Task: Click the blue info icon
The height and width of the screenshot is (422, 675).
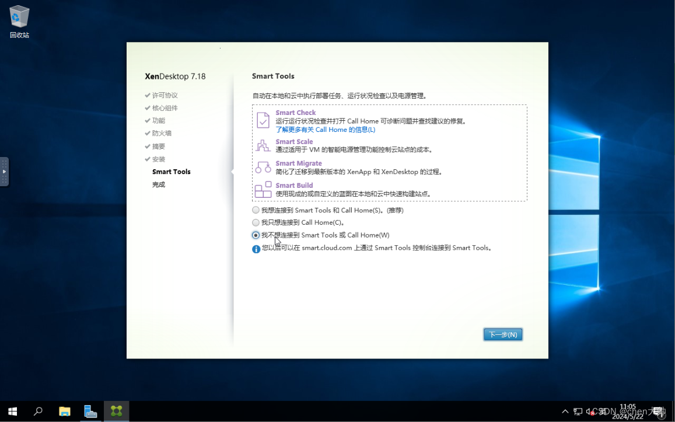Action: coord(256,249)
